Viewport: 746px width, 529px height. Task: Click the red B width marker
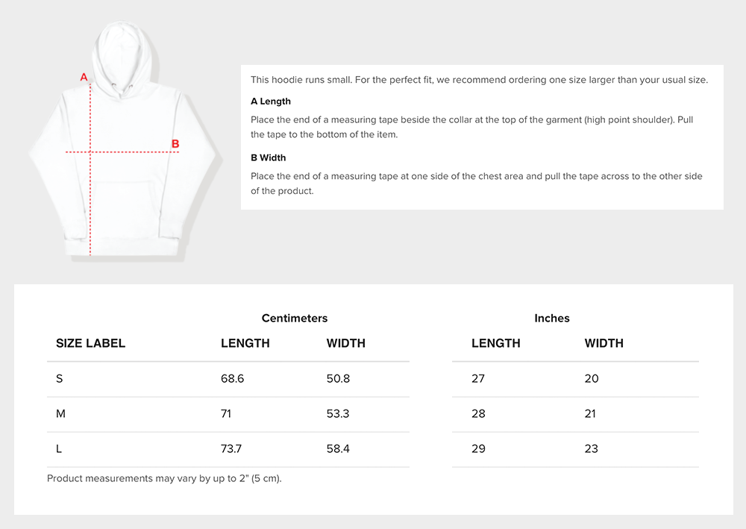click(175, 144)
